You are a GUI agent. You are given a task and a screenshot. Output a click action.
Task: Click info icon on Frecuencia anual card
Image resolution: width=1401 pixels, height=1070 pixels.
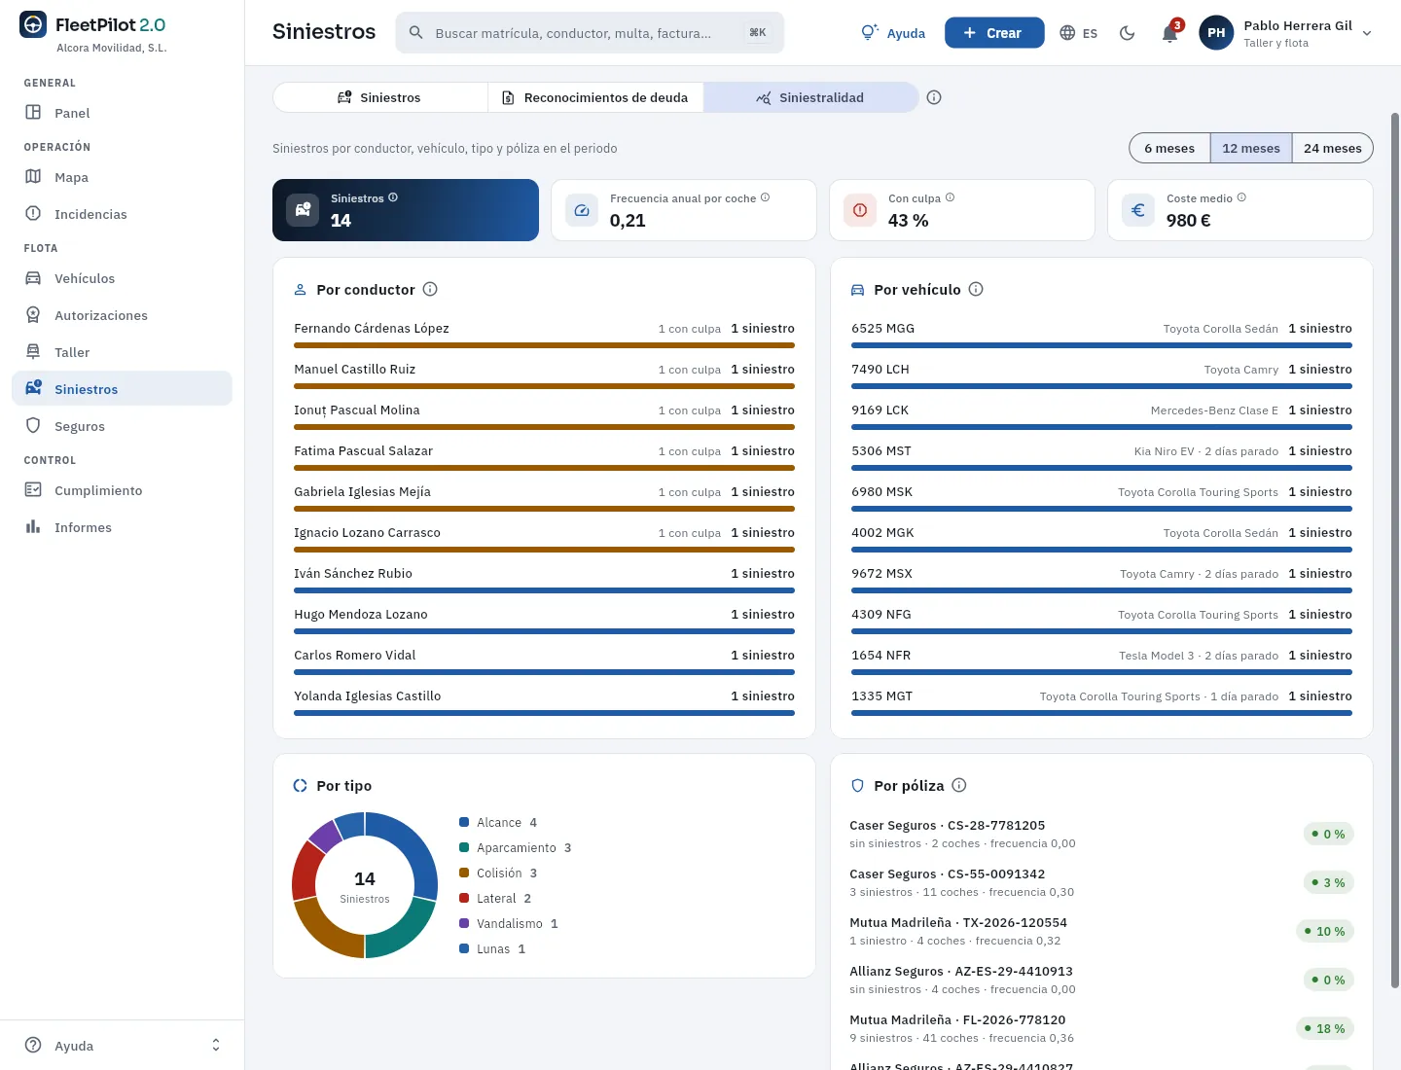[x=765, y=197]
